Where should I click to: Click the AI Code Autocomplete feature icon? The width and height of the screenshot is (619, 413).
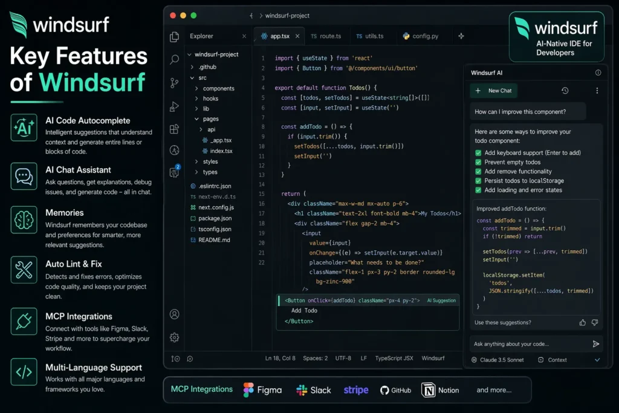(24, 128)
